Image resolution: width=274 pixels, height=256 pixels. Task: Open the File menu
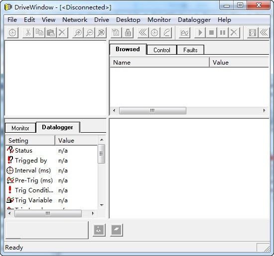coord(12,20)
